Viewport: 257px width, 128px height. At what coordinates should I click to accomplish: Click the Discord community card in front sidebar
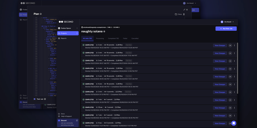coord(68,123)
